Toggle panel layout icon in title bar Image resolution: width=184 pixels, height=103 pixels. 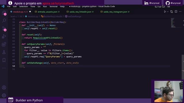160,6
